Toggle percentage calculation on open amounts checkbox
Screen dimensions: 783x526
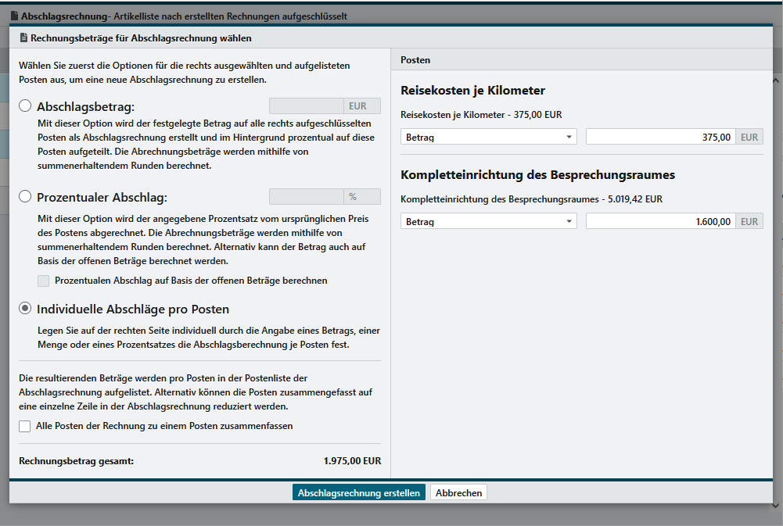(44, 281)
